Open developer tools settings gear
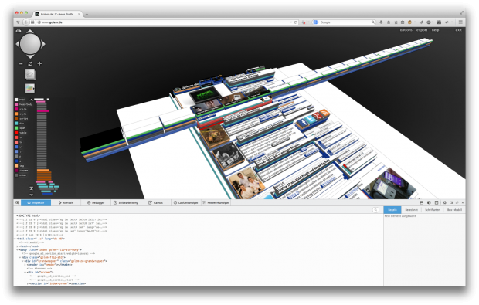 (444, 202)
